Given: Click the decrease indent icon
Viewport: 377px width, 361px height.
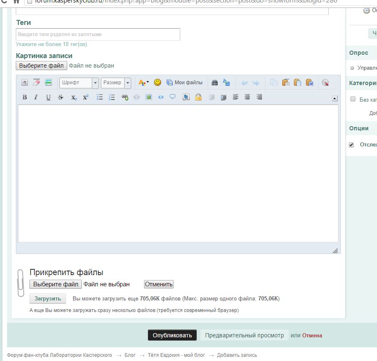Looking at the screenshot, I should click(x=212, y=97).
